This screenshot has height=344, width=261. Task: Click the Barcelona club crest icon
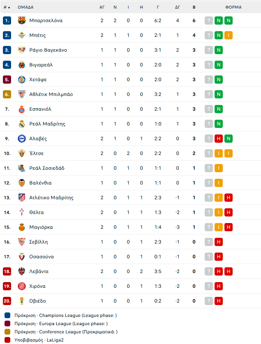21,21
